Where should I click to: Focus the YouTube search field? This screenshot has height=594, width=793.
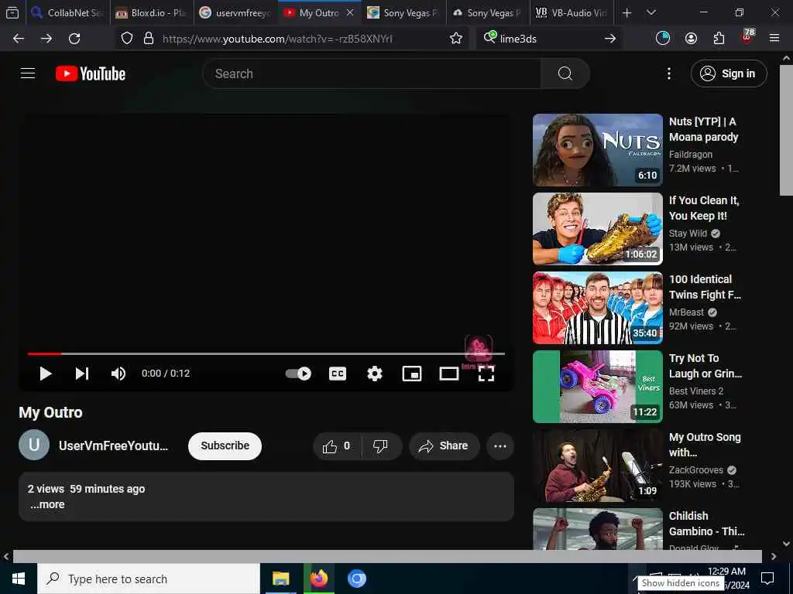point(372,73)
